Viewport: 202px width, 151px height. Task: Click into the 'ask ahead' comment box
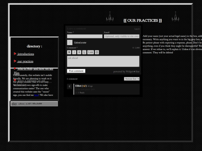tap(103, 61)
